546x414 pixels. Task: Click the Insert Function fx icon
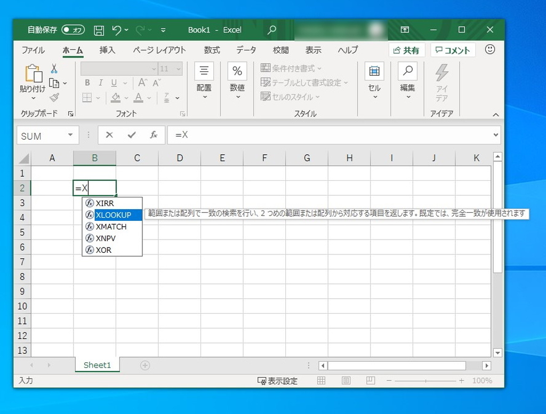click(154, 135)
